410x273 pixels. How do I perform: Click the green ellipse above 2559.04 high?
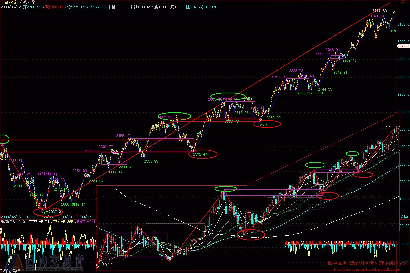point(174,116)
